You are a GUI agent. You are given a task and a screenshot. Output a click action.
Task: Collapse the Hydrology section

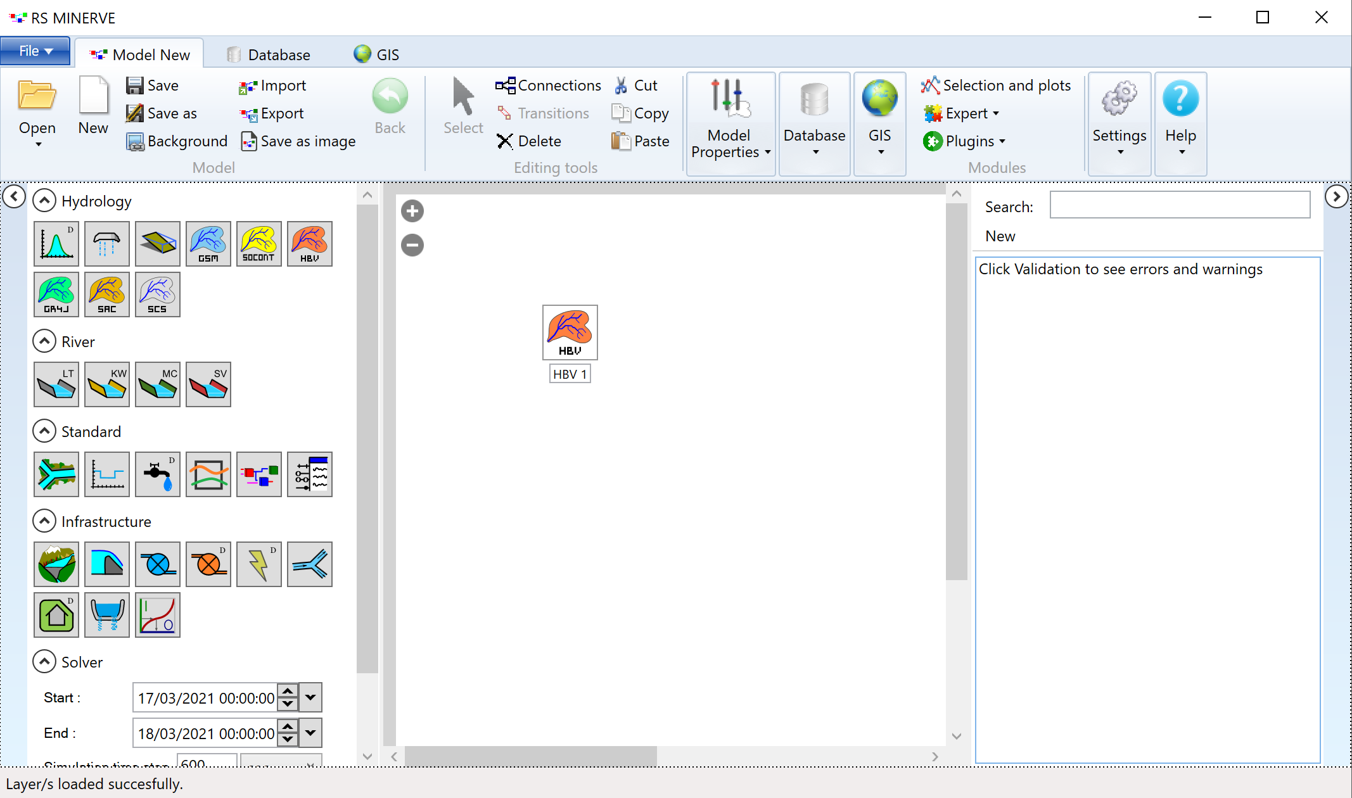[44, 200]
